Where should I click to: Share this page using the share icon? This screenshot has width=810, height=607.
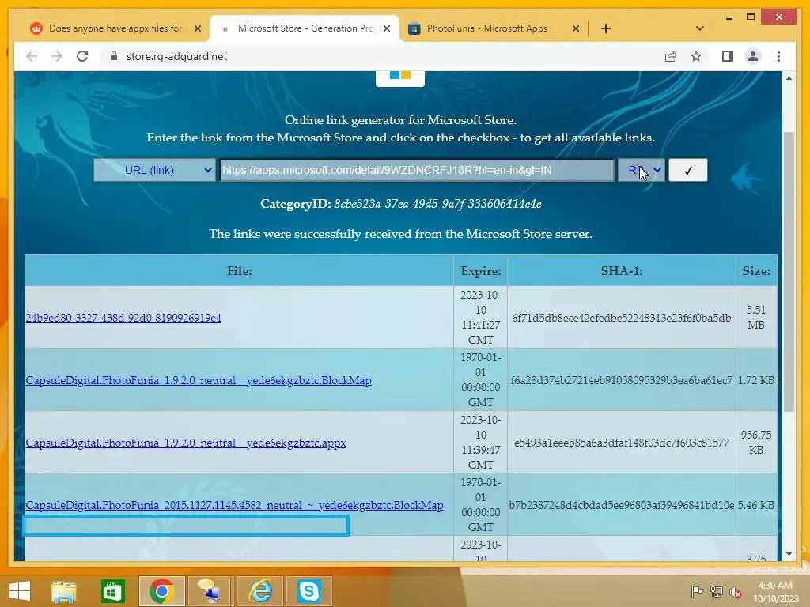point(671,56)
